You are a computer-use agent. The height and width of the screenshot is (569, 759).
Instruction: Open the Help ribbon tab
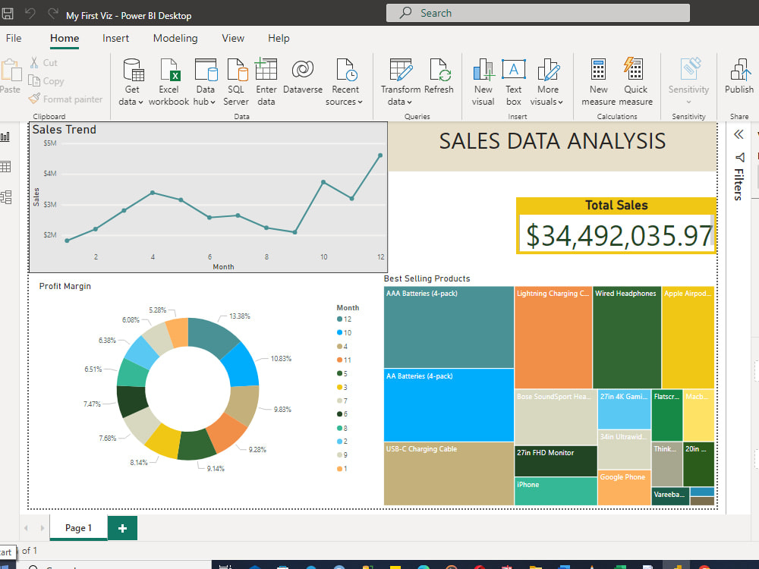[x=279, y=38]
